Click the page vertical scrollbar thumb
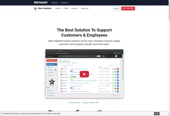 coord(169,10)
